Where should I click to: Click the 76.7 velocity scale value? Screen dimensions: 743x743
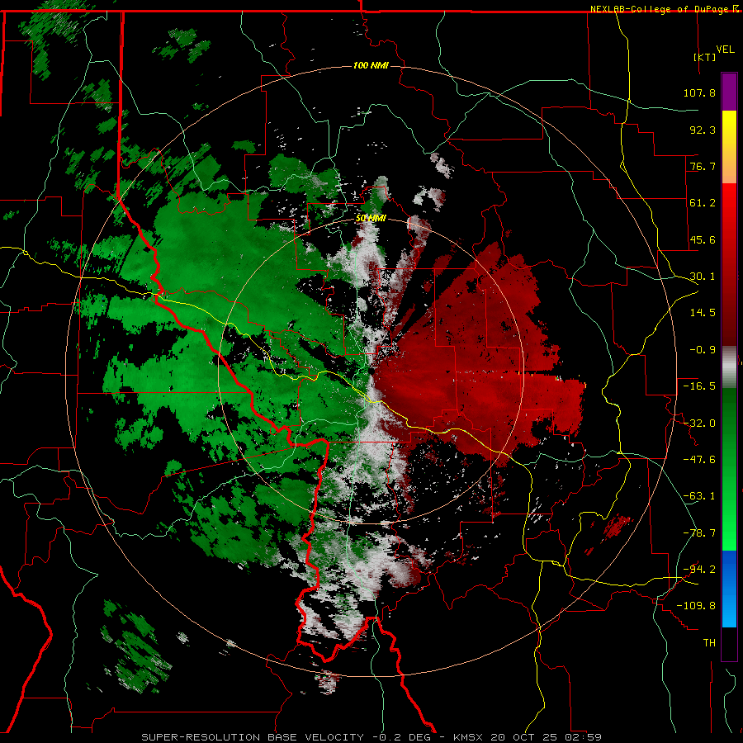[x=703, y=166]
